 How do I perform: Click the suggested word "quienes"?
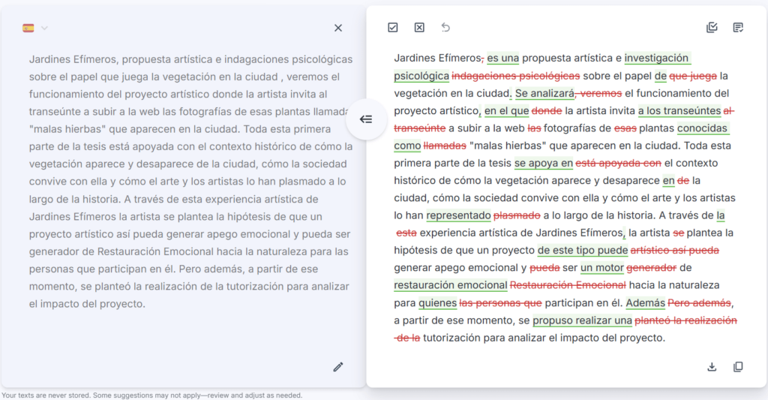437,303
